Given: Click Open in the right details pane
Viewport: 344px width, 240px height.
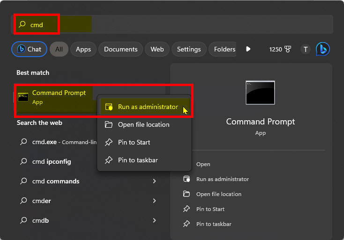Looking at the screenshot, I should (203, 164).
